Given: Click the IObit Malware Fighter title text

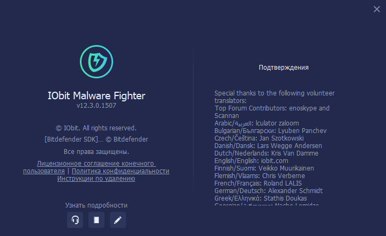Looking at the screenshot, I should (96, 95).
